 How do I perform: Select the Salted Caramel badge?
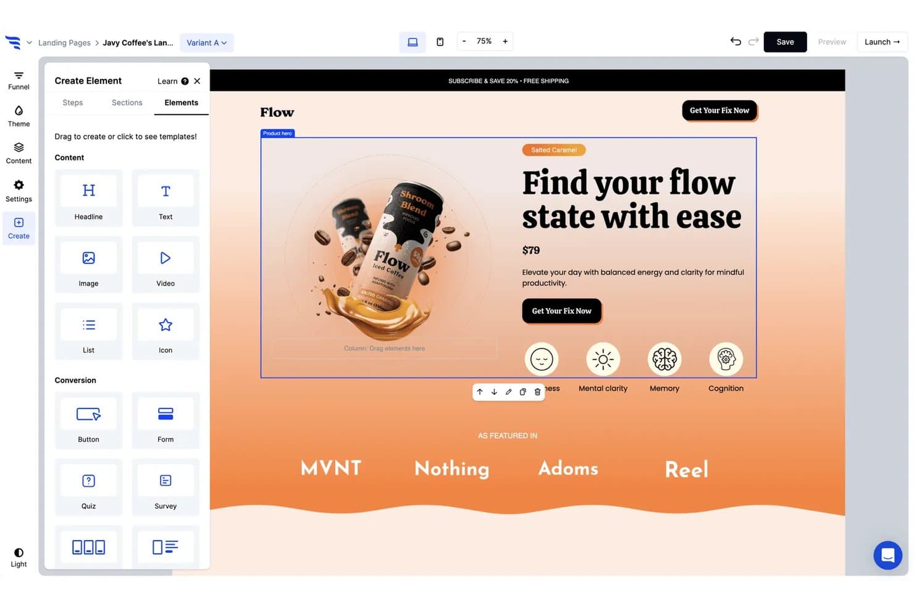pos(554,150)
